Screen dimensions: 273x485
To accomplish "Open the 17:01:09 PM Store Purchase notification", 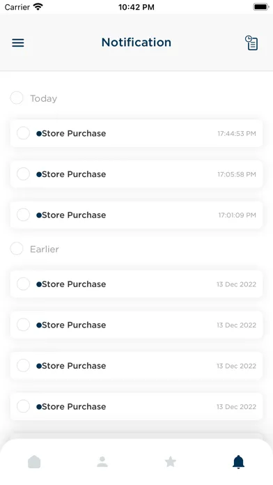I will coord(136,215).
